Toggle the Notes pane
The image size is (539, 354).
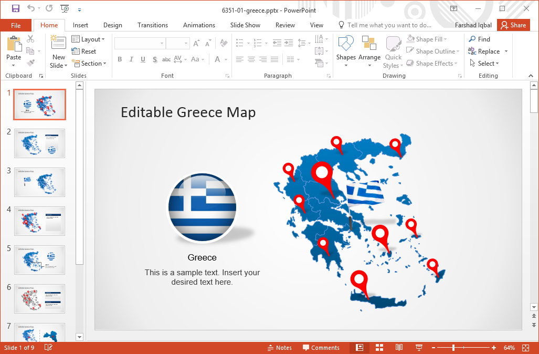click(279, 348)
